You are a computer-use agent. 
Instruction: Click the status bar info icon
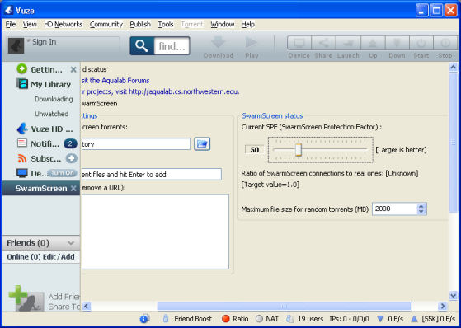tap(144, 319)
